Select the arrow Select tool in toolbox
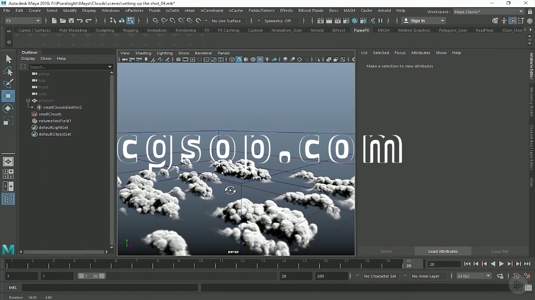The width and height of the screenshot is (535, 300). coord(8,59)
